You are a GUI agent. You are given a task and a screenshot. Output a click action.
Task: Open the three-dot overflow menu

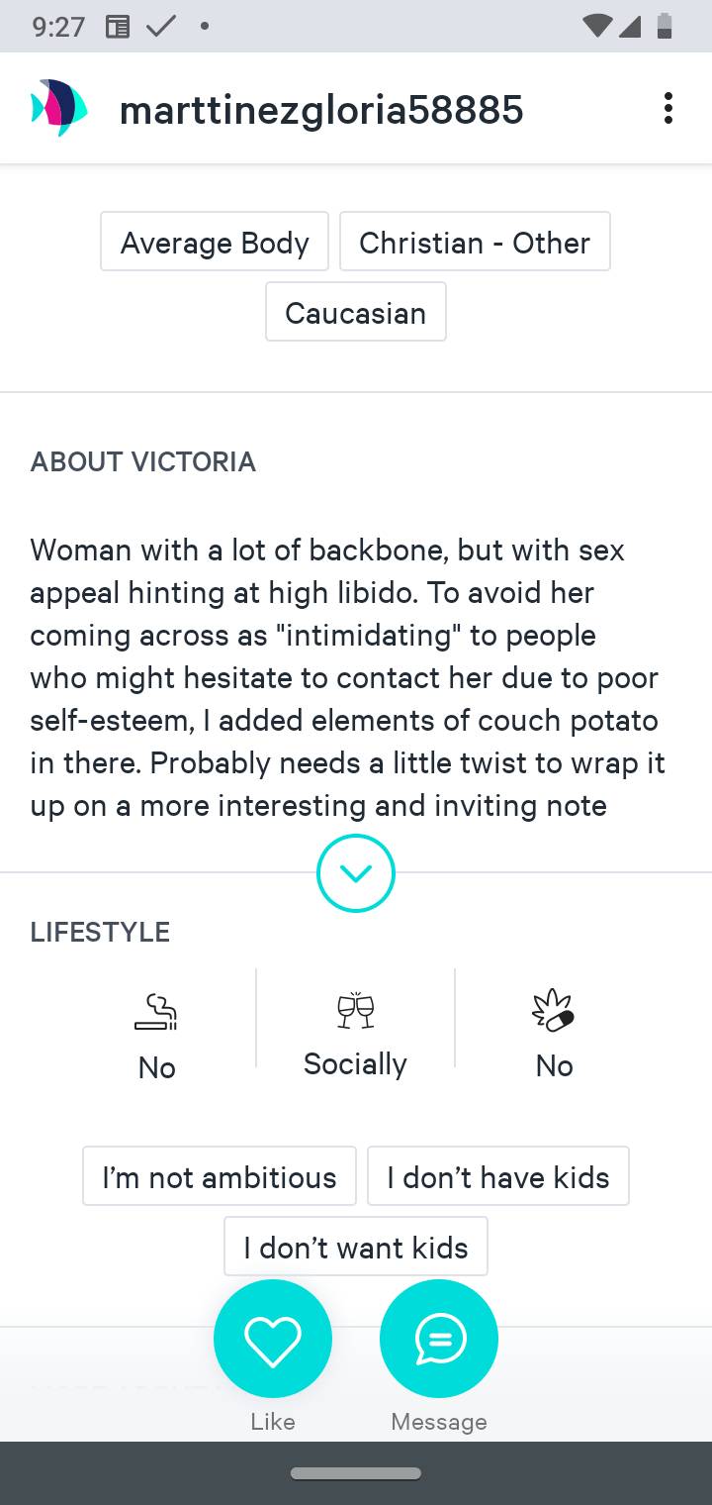668,108
